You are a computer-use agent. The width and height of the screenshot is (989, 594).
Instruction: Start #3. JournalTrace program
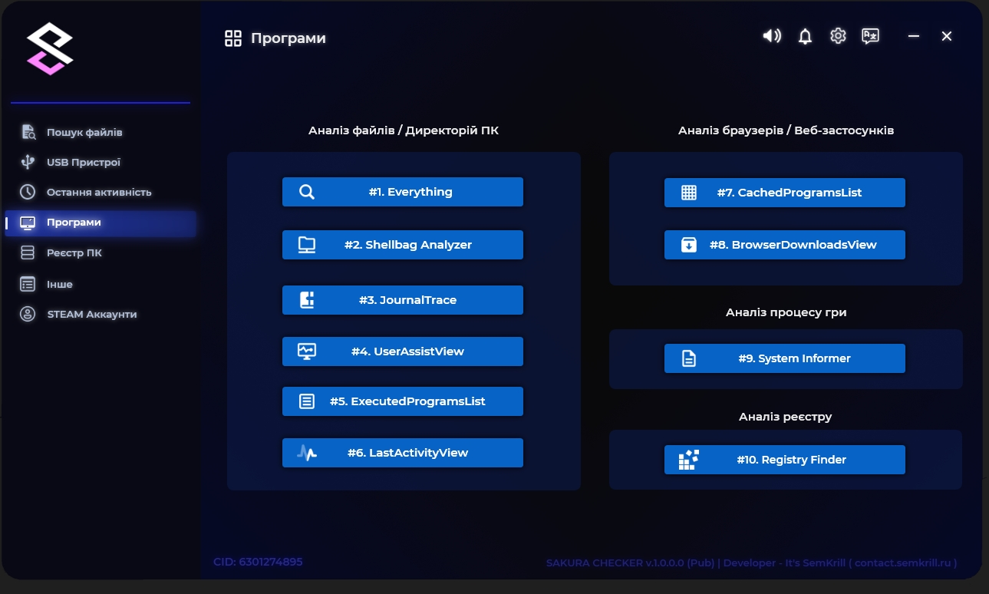point(402,300)
